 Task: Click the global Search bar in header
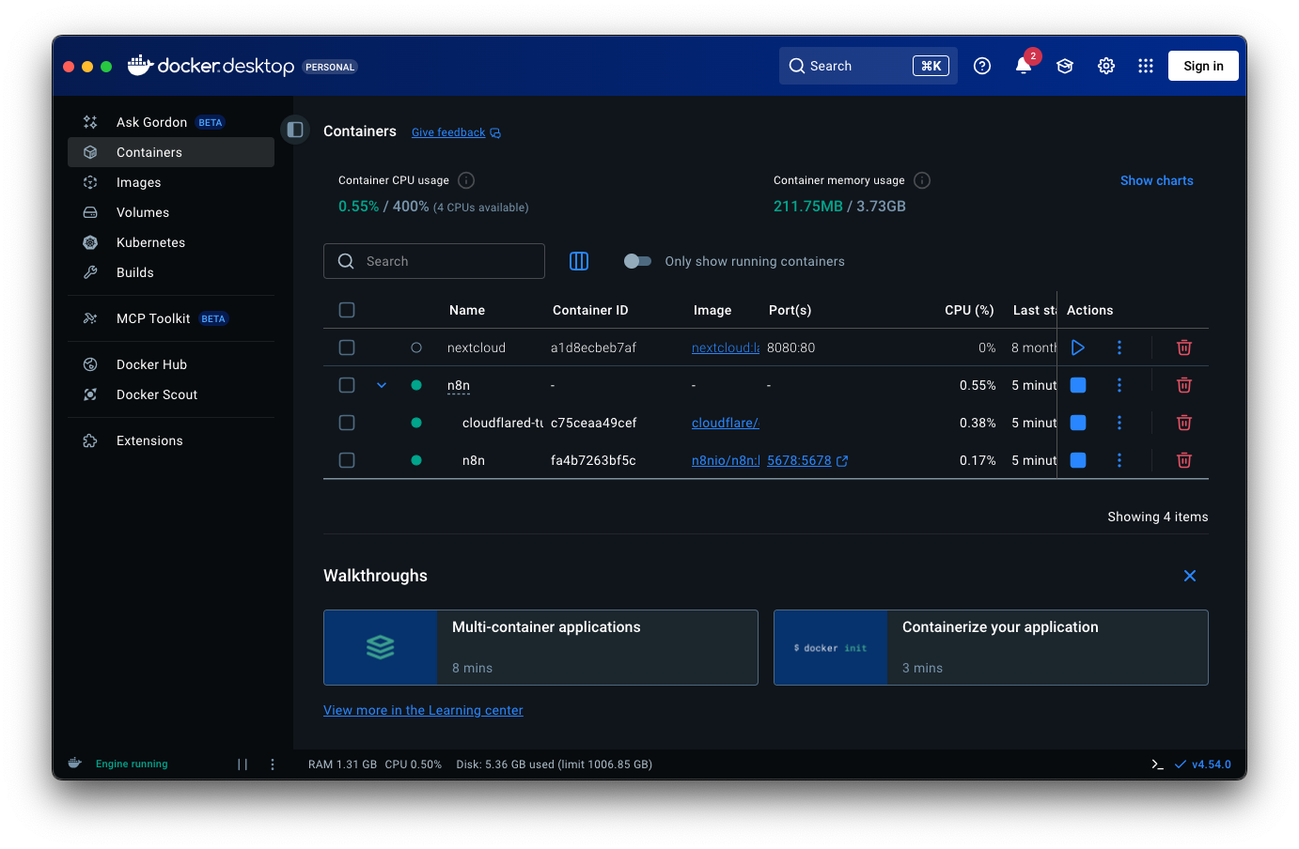869,66
